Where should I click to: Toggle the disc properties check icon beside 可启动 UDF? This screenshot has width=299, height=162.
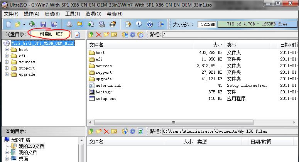coord(77,34)
